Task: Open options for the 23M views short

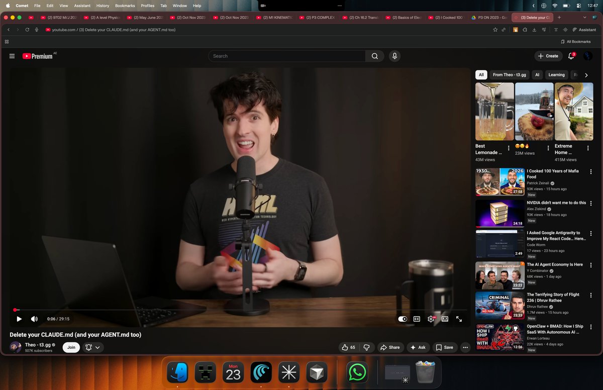Action: coord(548,148)
